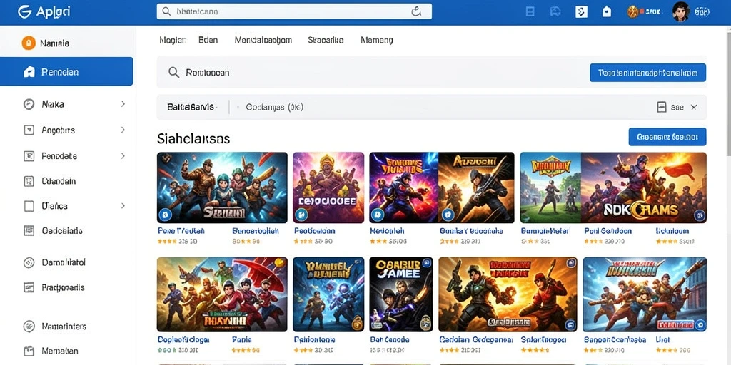Switch to the Monidaineagom tab
Screen dimensions: 731x365
(263, 40)
